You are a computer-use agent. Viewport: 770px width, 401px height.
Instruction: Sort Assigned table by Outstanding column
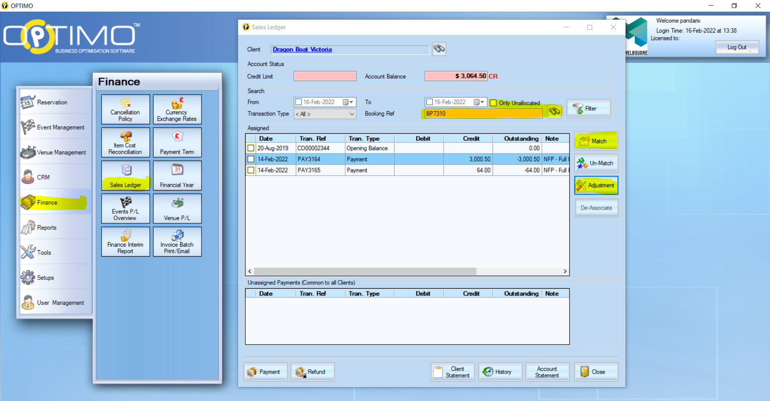click(517, 138)
